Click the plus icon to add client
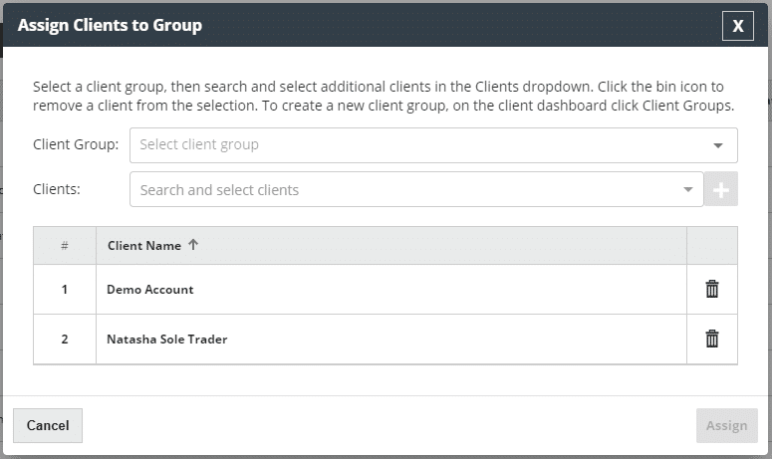The height and width of the screenshot is (459, 772). click(721, 189)
